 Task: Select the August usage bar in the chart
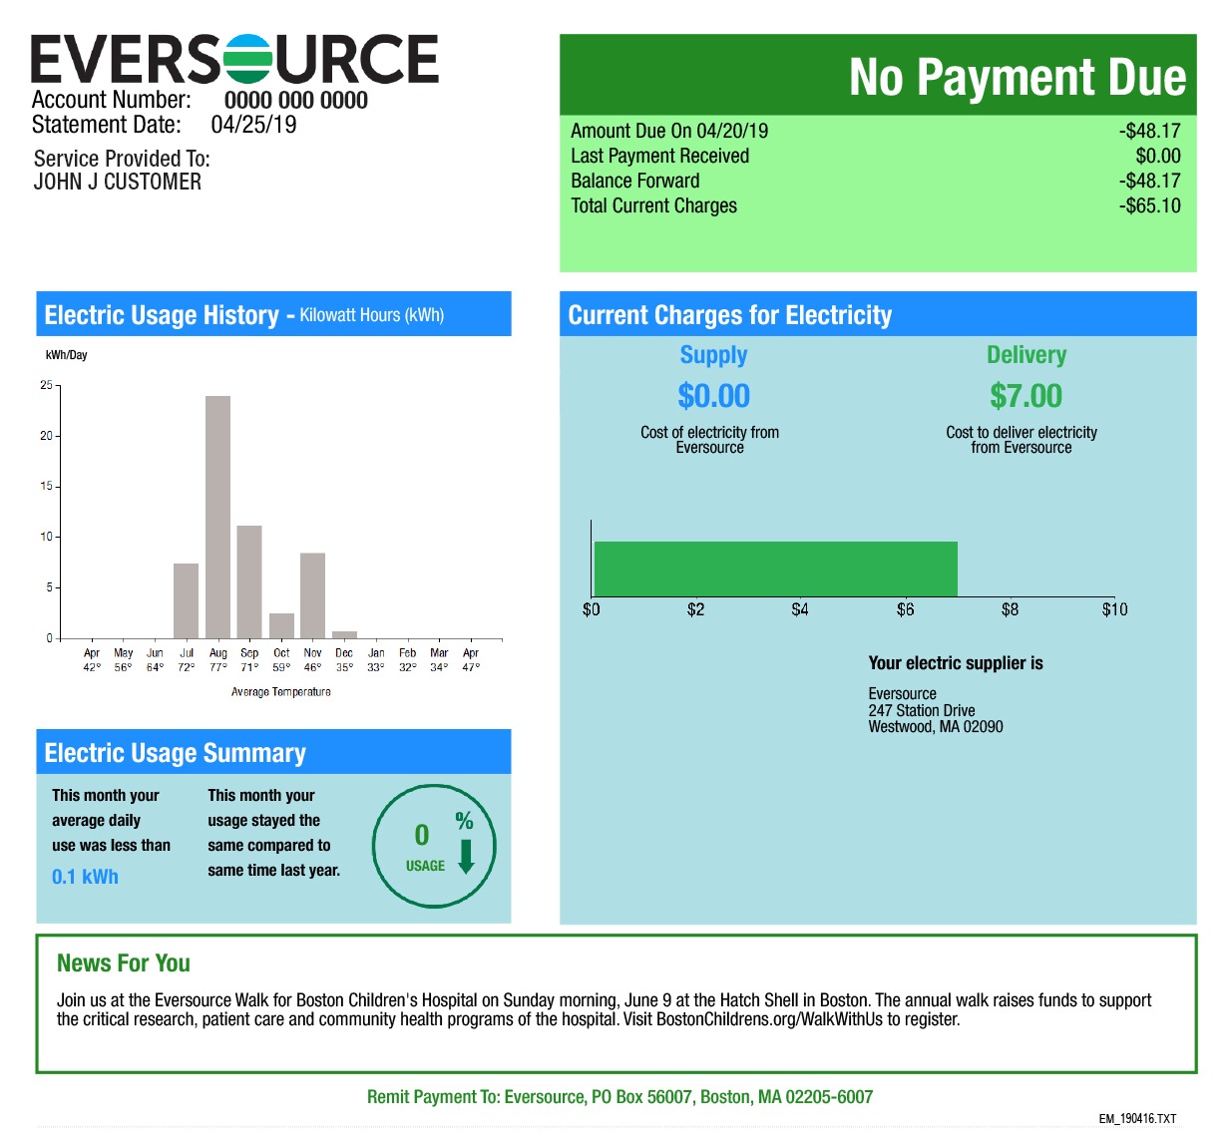tap(219, 514)
